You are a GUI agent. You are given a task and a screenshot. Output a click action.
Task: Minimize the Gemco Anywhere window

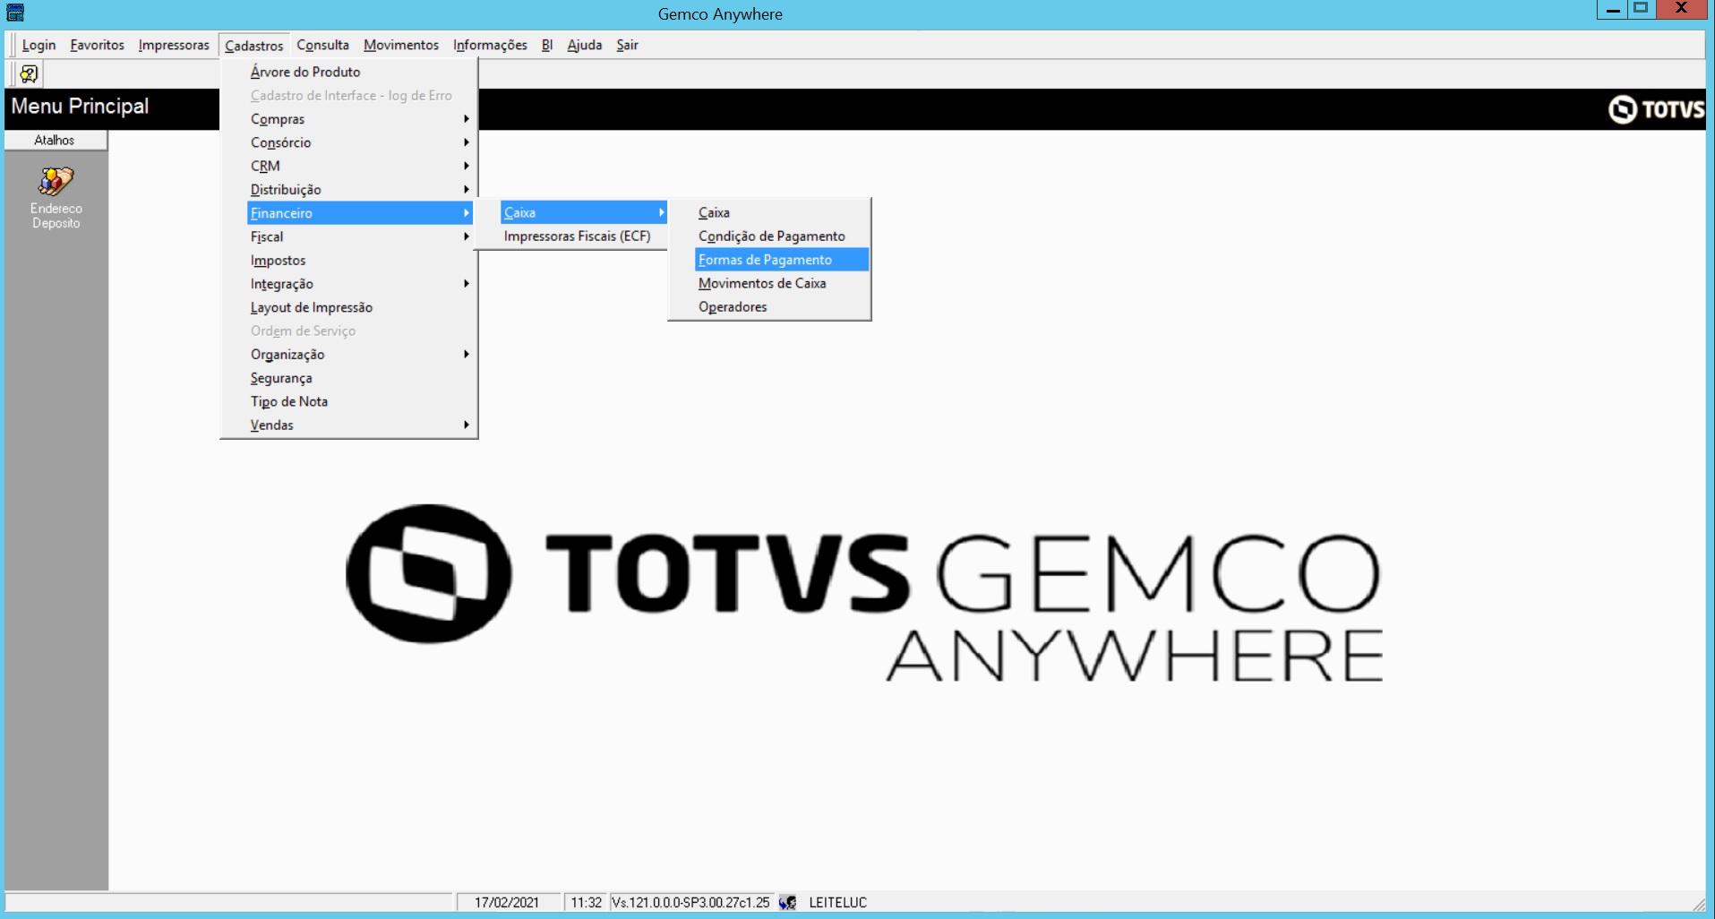[1612, 10]
